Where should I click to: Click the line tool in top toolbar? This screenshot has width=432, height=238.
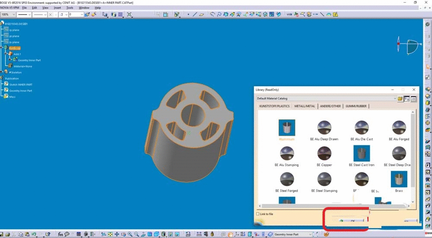[195, 14]
